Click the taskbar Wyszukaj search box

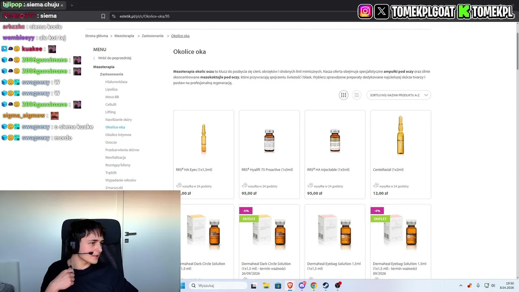click(x=218, y=286)
